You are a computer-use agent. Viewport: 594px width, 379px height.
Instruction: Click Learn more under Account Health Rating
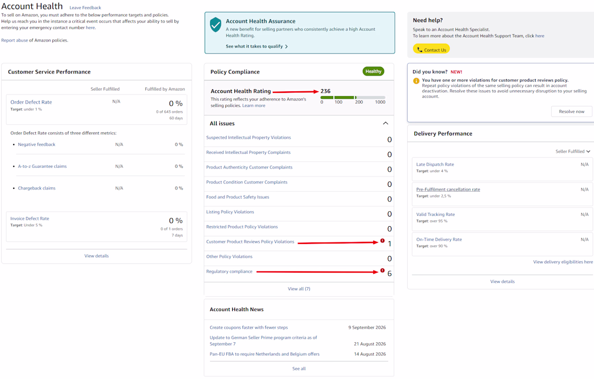click(253, 106)
